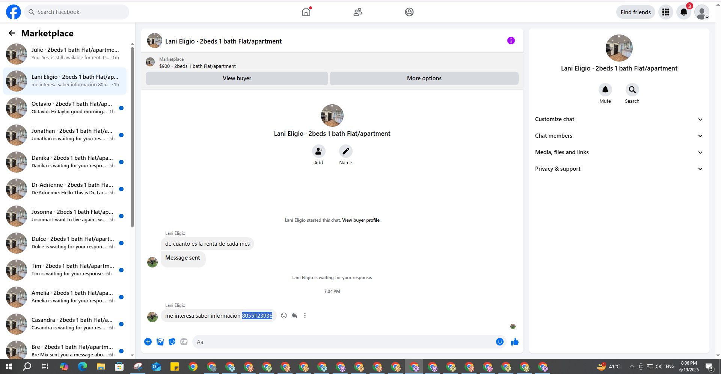Mute this conversation with bell icon
The height and width of the screenshot is (374, 721).
605,90
